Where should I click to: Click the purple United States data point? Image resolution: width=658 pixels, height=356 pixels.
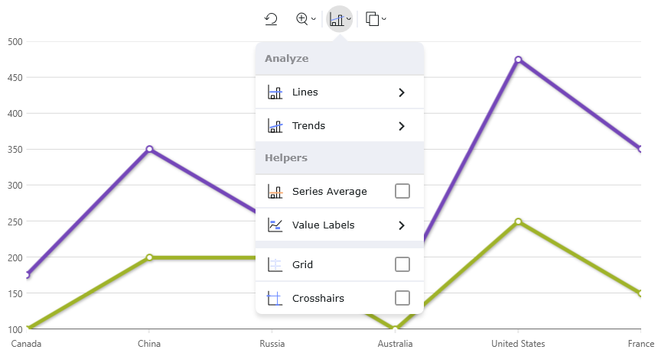click(519, 60)
